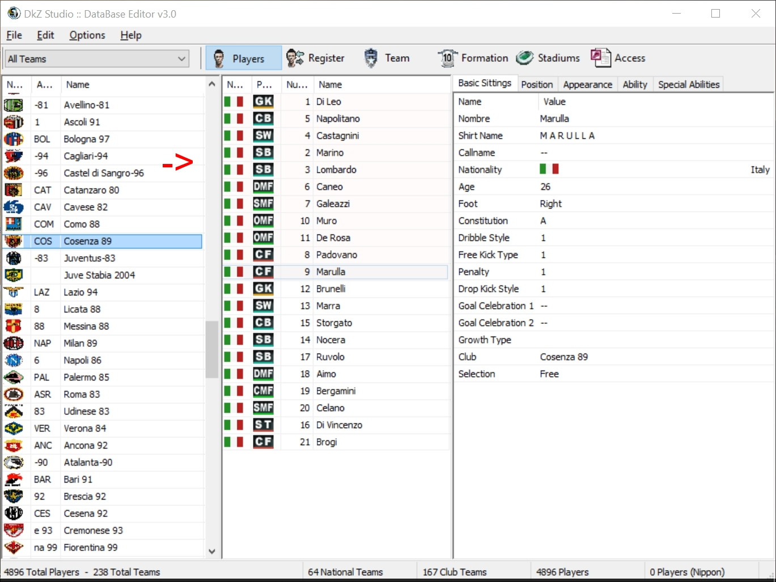Click the Foot value Right
Image resolution: width=776 pixels, height=582 pixels.
pyautogui.click(x=550, y=204)
